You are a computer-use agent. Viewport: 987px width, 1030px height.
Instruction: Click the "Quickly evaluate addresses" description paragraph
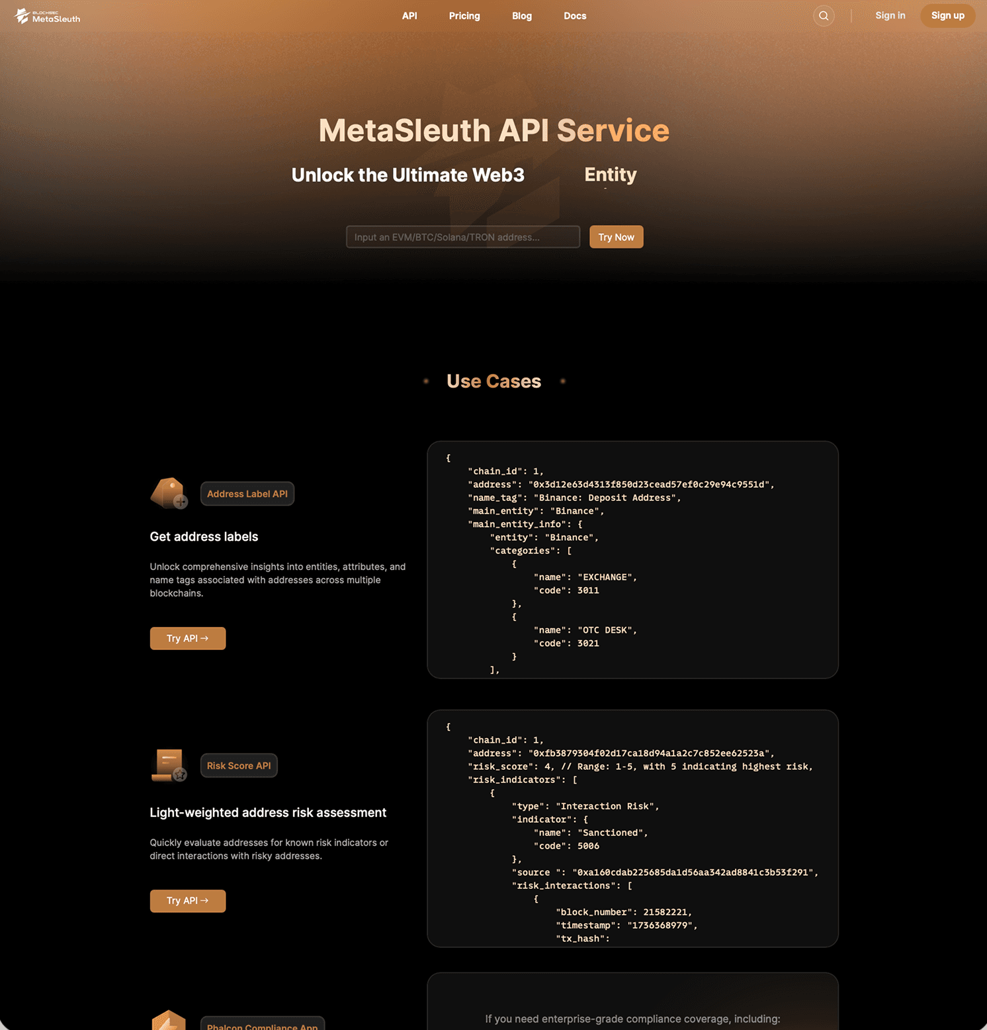[x=269, y=849]
